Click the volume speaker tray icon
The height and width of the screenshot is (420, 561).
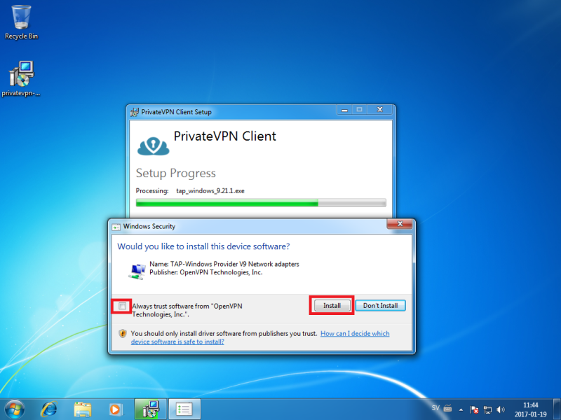(x=501, y=409)
